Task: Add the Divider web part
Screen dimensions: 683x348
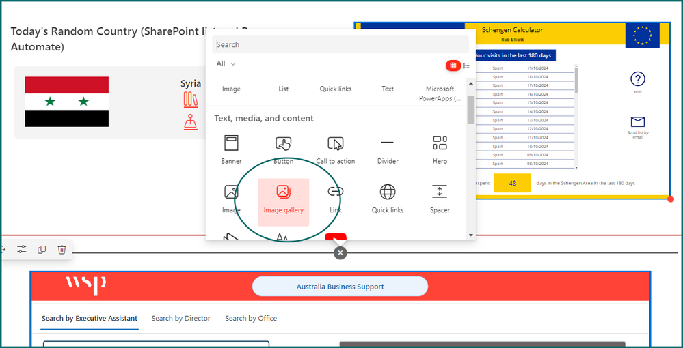Action: 388,149
